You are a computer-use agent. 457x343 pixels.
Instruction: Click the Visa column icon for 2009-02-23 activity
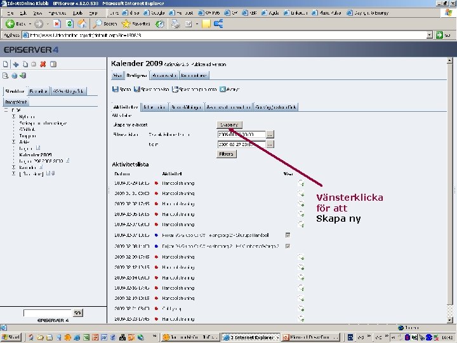pos(301,319)
